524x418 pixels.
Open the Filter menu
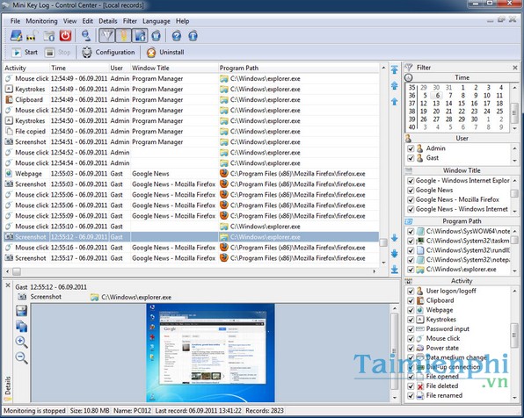pos(130,21)
